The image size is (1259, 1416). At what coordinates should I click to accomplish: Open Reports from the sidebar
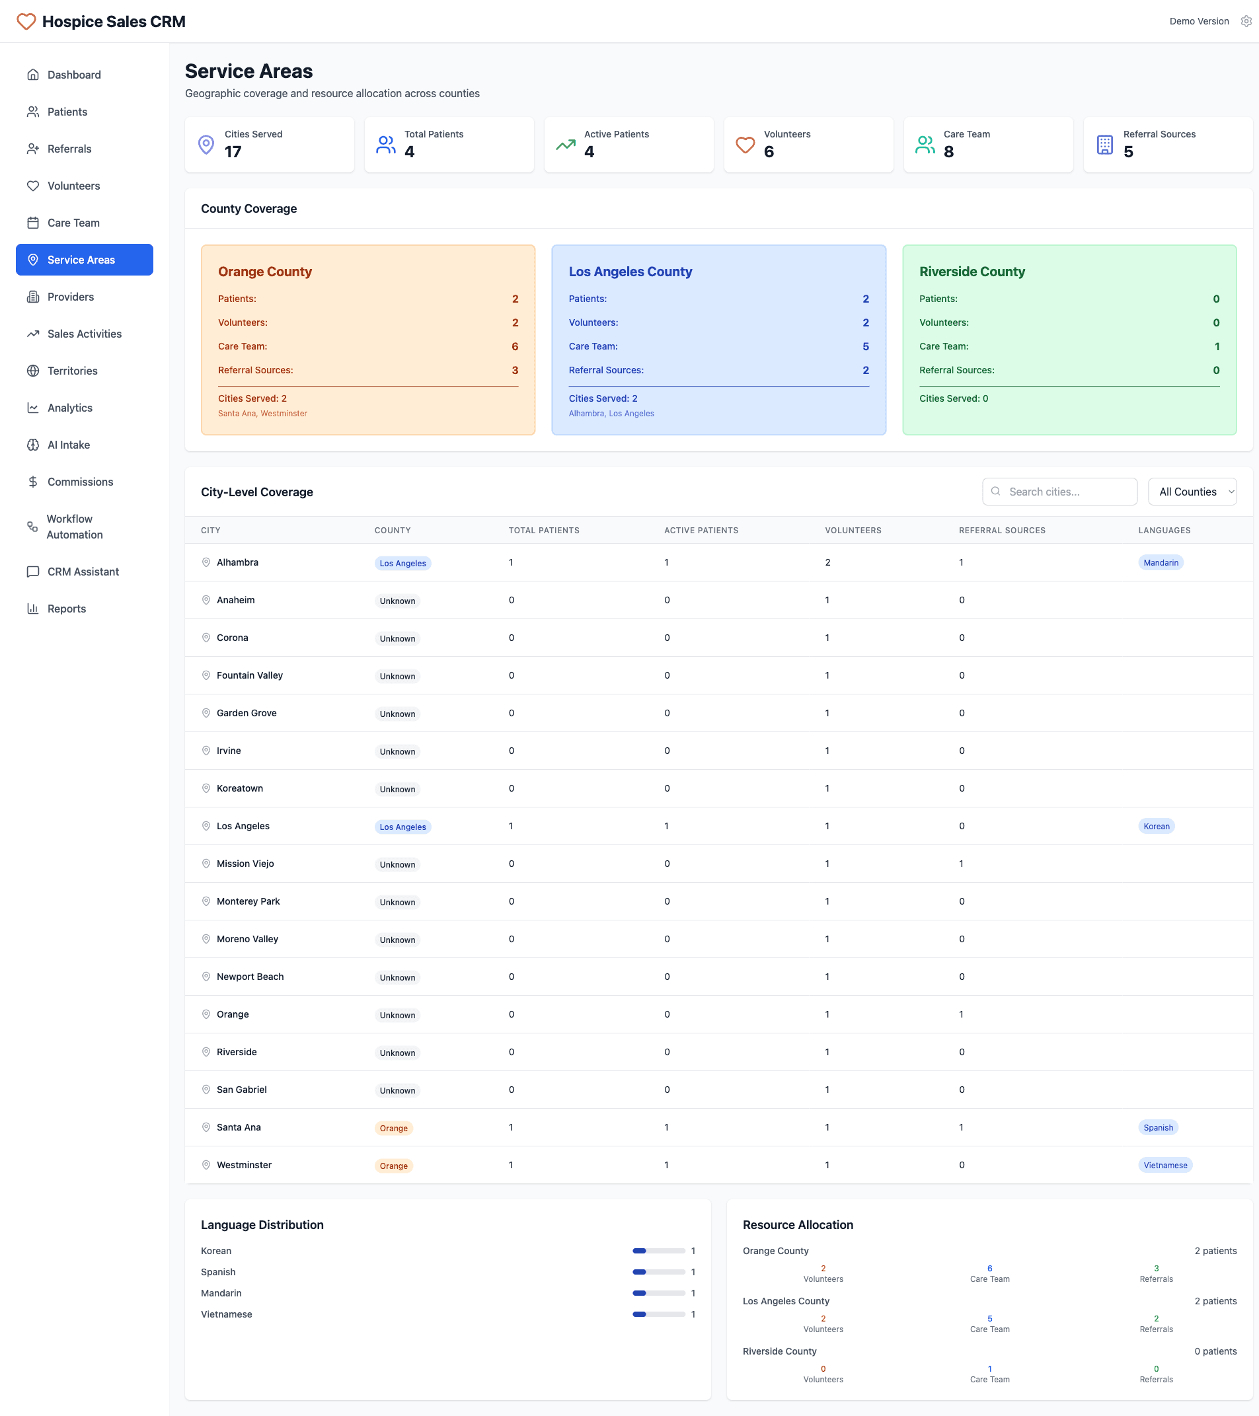point(67,609)
